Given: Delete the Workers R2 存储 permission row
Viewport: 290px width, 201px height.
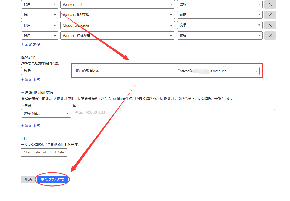Looking at the screenshot, I should click(270, 15).
